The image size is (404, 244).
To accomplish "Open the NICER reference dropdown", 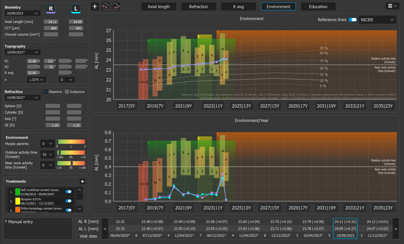I will (377, 20).
